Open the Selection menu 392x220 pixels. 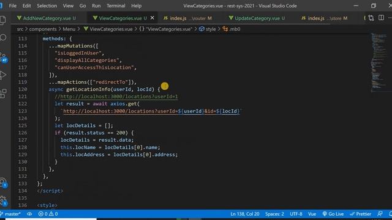(47, 5)
